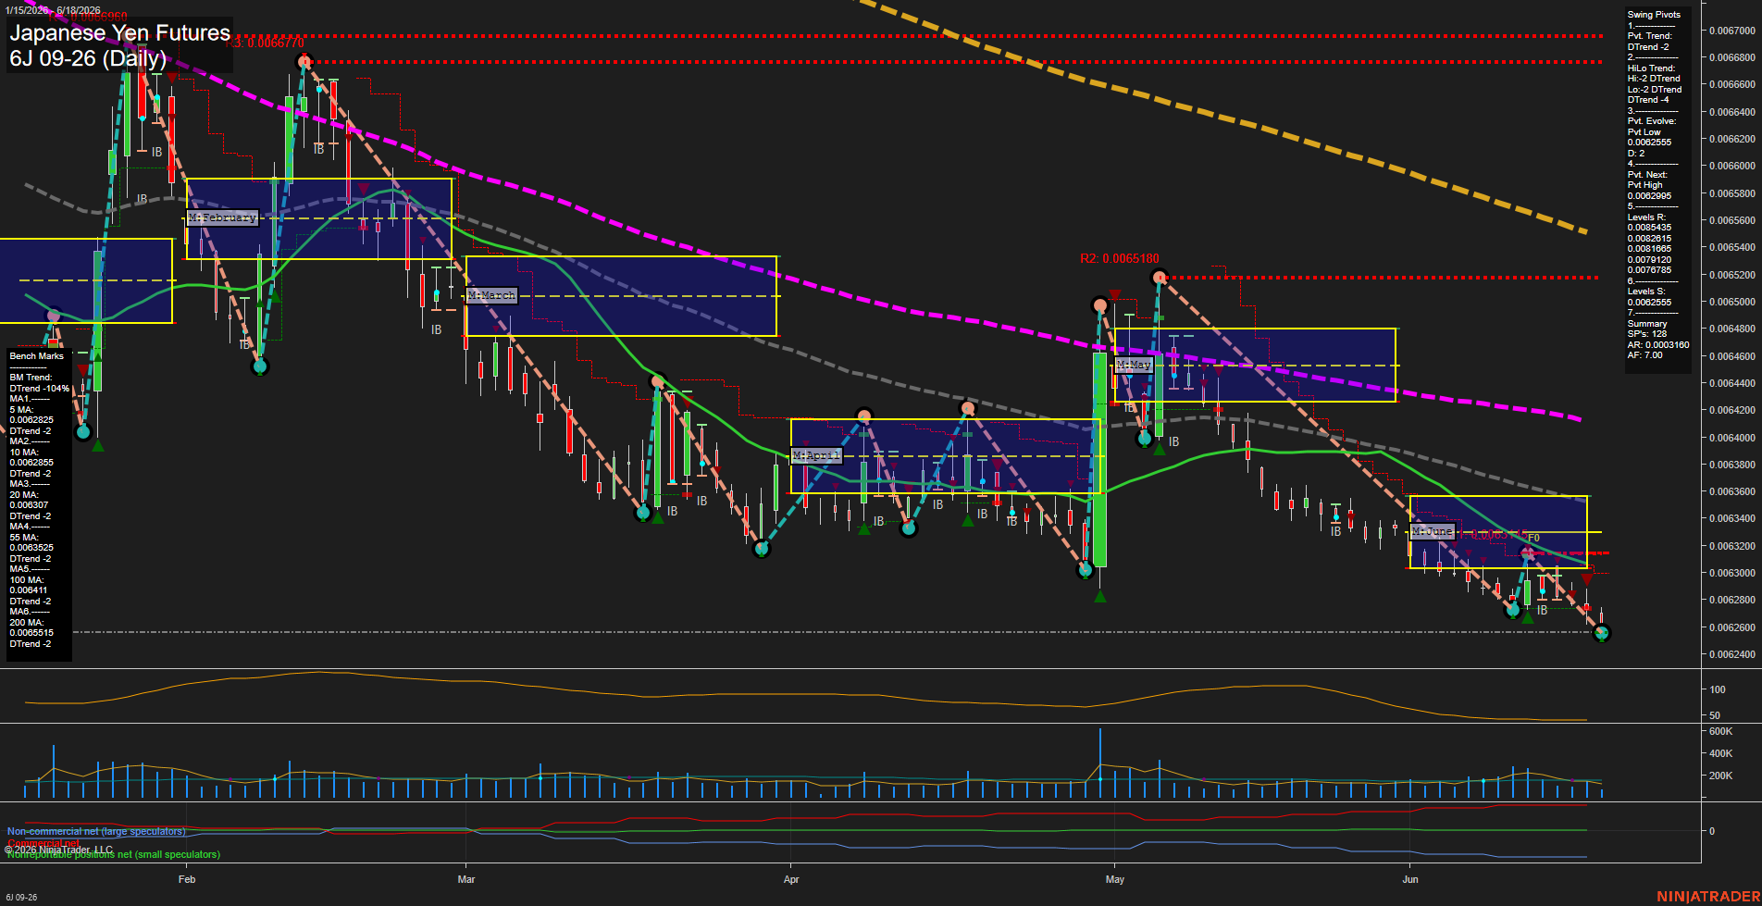Click the Pvt. Next: entry
Screen dimensions: 1762x906
click(x=1647, y=175)
